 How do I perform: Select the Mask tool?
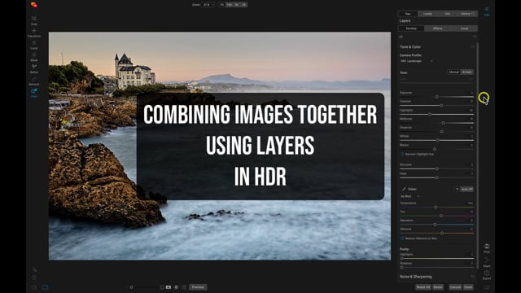(x=34, y=57)
